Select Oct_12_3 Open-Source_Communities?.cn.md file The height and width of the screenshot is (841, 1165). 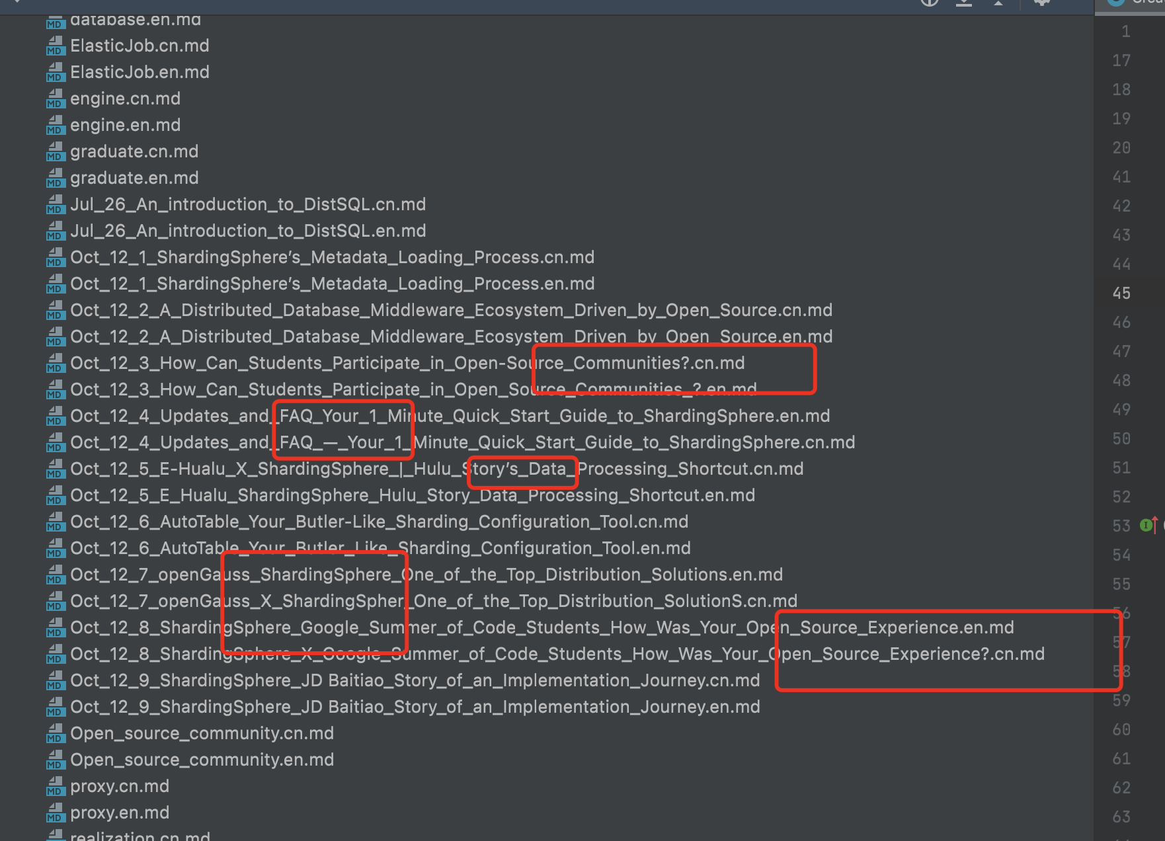click(407, 363)
